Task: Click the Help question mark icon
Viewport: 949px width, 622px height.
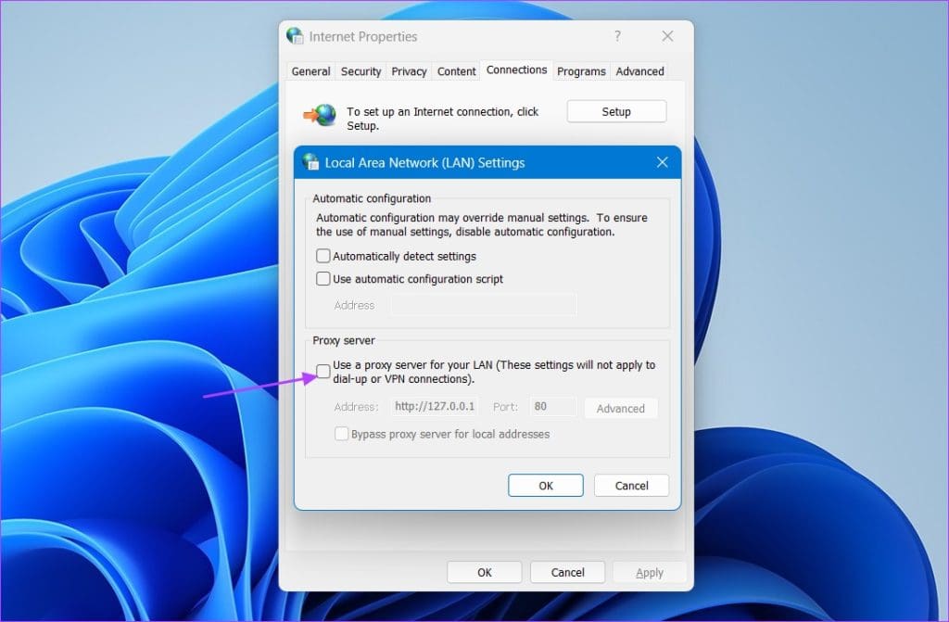Action: click(617, 35)
